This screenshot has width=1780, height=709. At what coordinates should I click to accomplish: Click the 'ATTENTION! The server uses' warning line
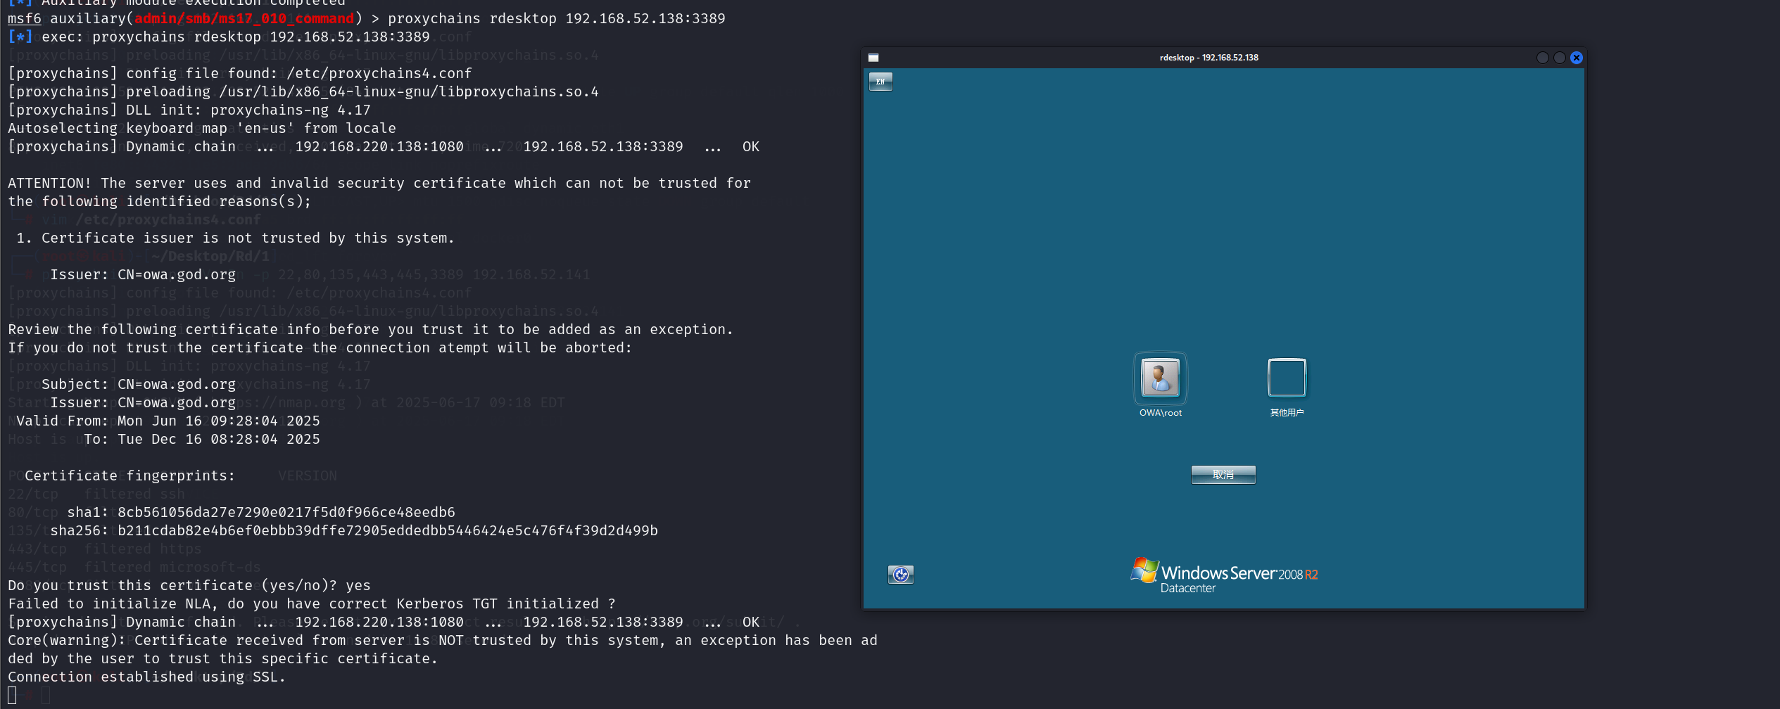click(x=379, y=183)
